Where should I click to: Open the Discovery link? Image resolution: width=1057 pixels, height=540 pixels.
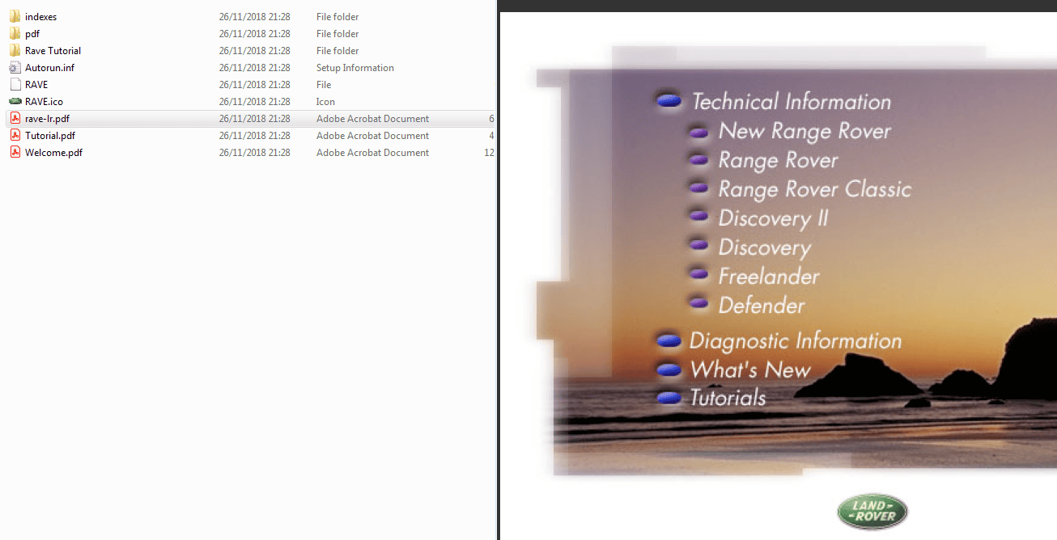(765, 247)
